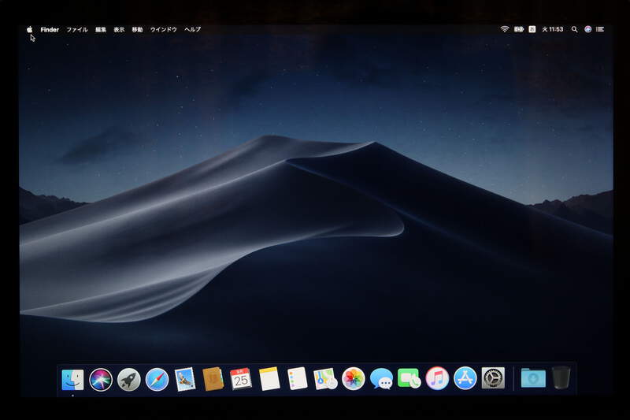Open Notification Center list icon
630x420 pixels.
coord(600,29)
